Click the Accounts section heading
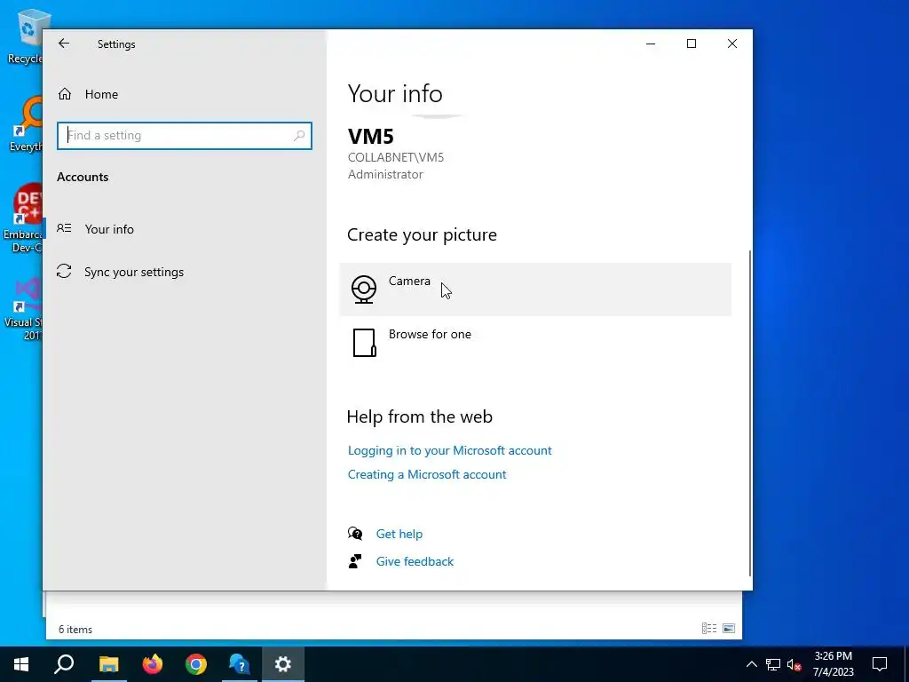Viewport: 909px width, 682px height. (x=83, y=177)
